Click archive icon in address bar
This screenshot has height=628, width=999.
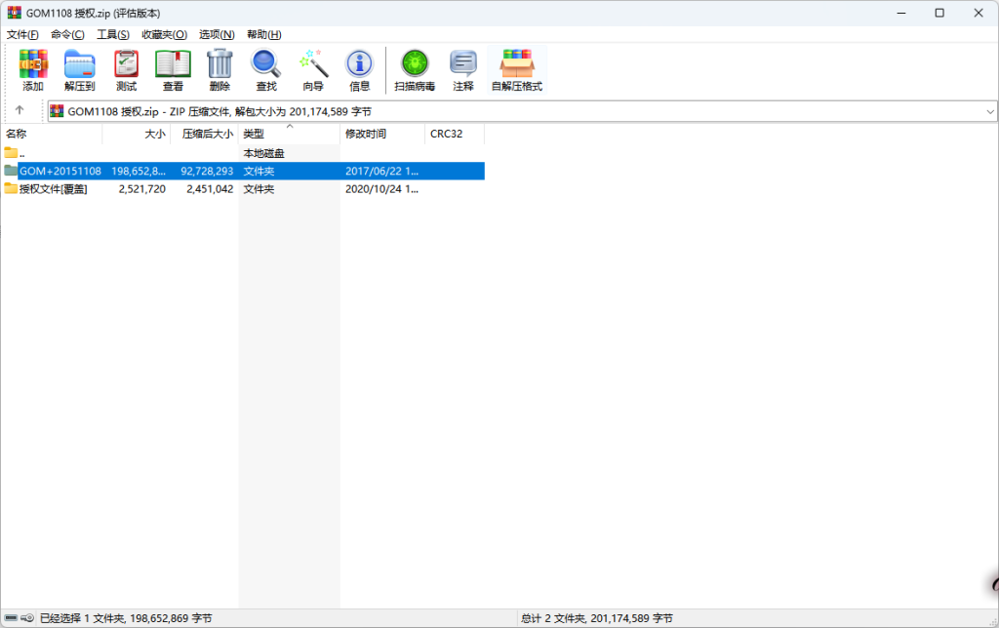point(57,111)
